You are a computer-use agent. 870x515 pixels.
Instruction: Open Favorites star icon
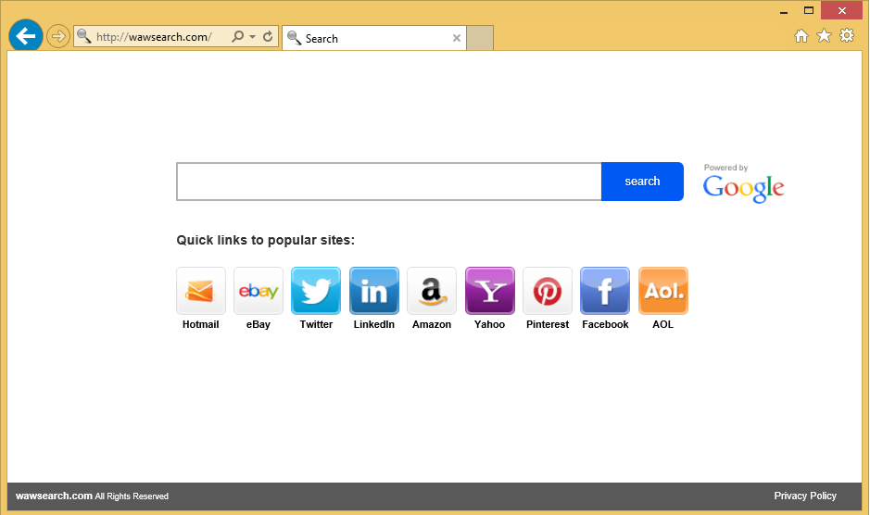coord(824,36)
